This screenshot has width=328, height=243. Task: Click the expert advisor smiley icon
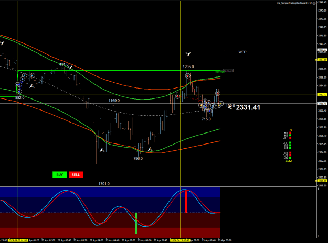314,3
